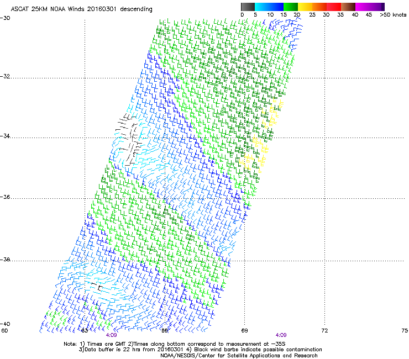This screenshot has width=409, height=359.
Task: Click the note line starting 'Note: 1) Times are GMT'
Action: 175,344
